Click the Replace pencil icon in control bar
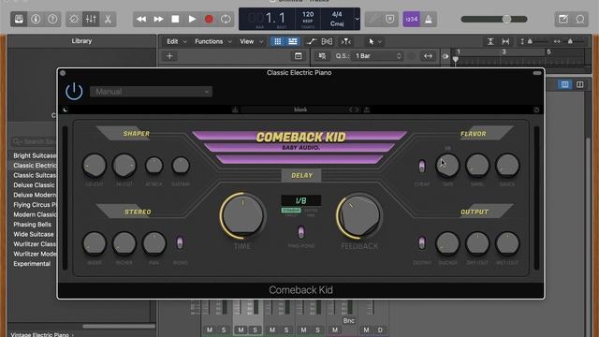The width and height of the screenshot is (599, 337). click(373, 19)
